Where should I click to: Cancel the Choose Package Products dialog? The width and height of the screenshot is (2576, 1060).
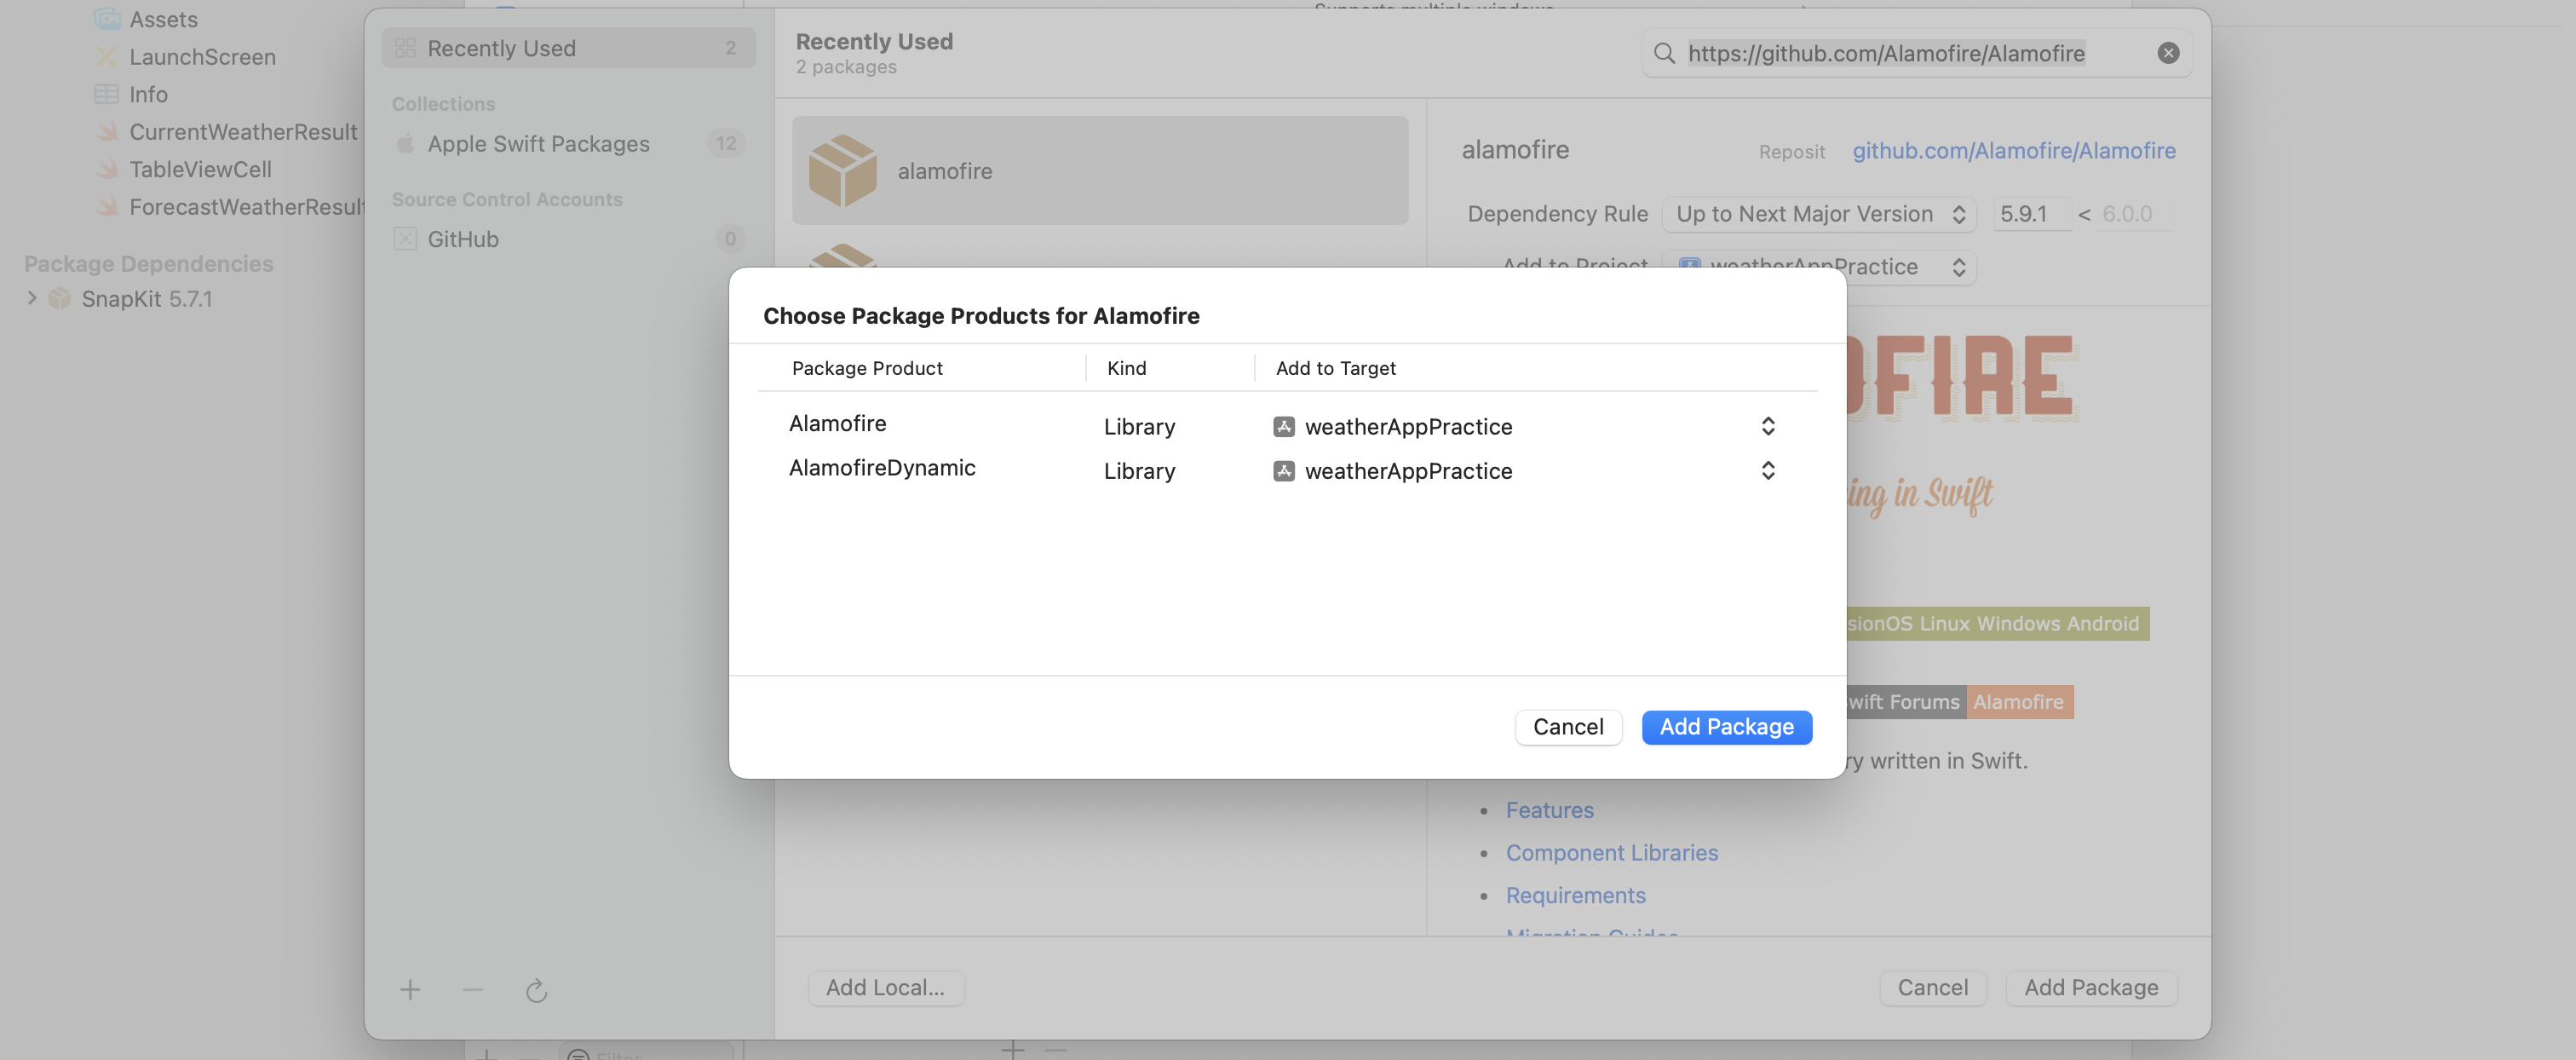point(1567,727)
